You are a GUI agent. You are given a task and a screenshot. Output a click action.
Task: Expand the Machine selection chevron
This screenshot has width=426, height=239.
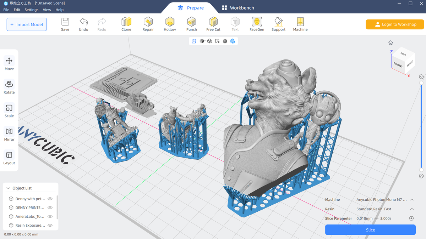coord(412,200)
